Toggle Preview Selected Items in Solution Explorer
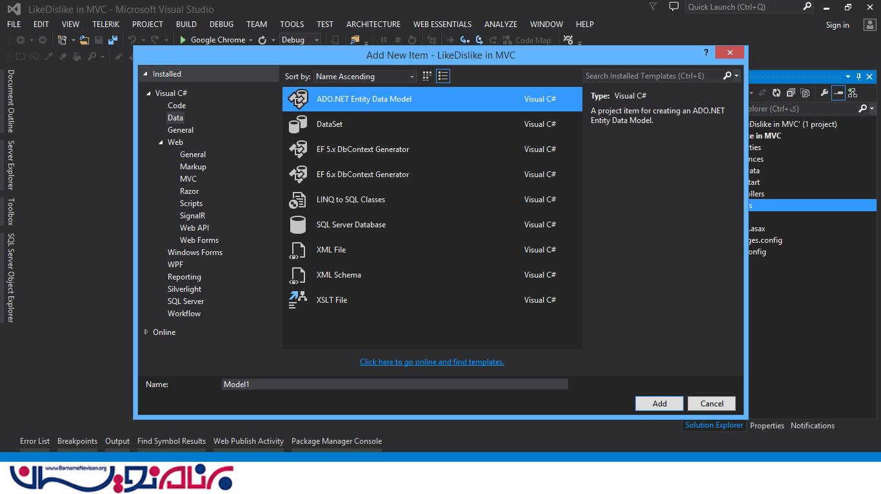 click(838, 93)
